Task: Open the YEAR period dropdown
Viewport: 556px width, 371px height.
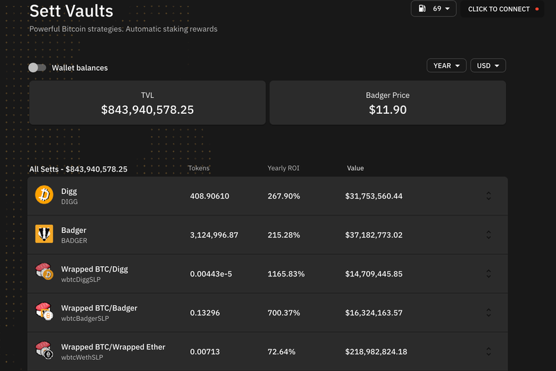Action: (x=446, y=65)
